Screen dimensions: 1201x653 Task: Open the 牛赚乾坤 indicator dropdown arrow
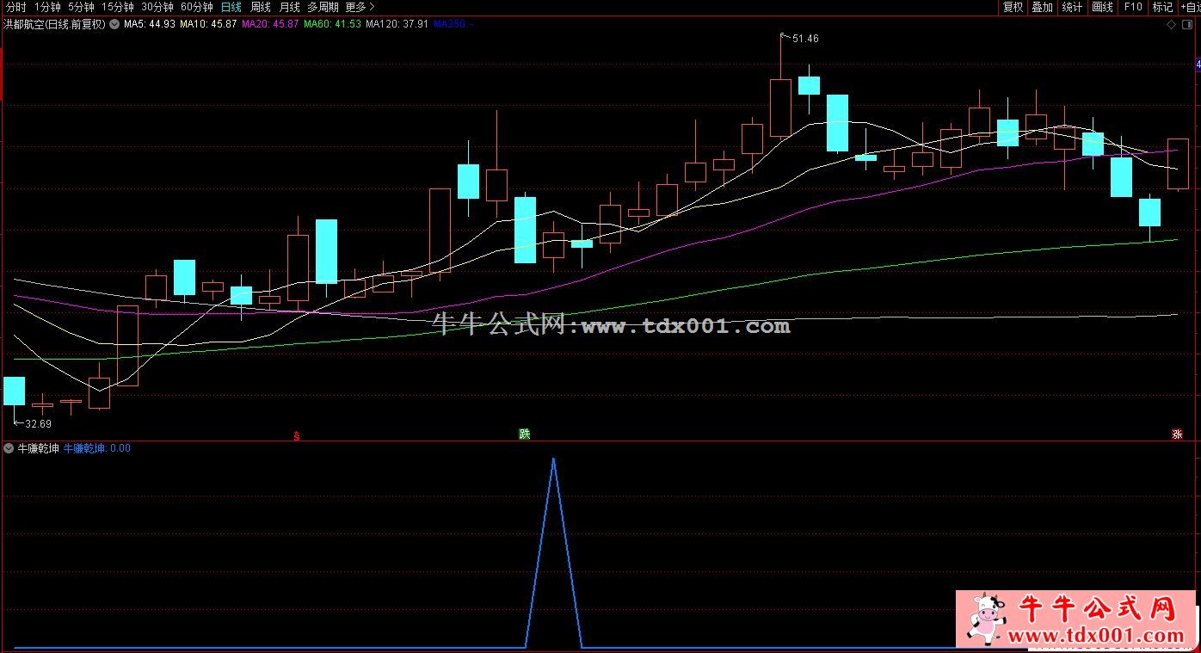[x=9, y=448]
